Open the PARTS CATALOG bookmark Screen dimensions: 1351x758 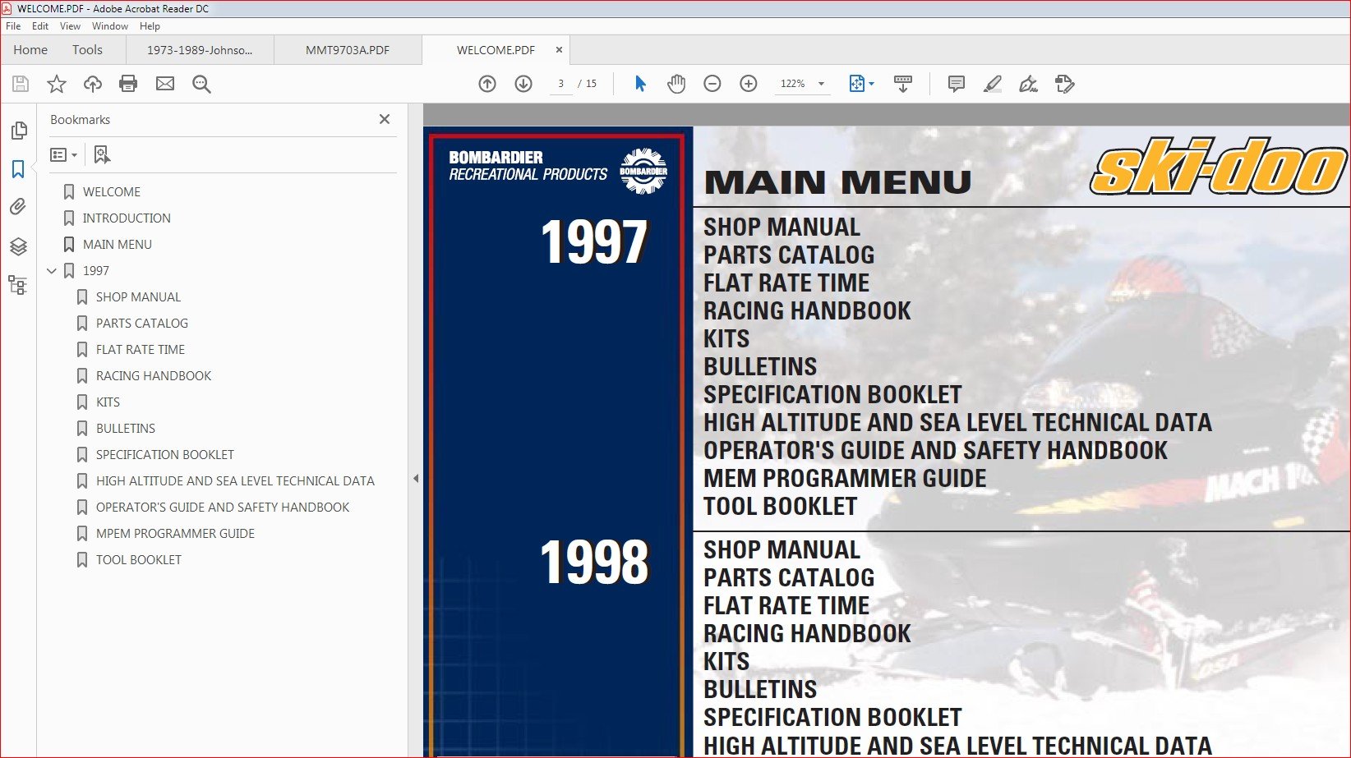click(142, 324)
